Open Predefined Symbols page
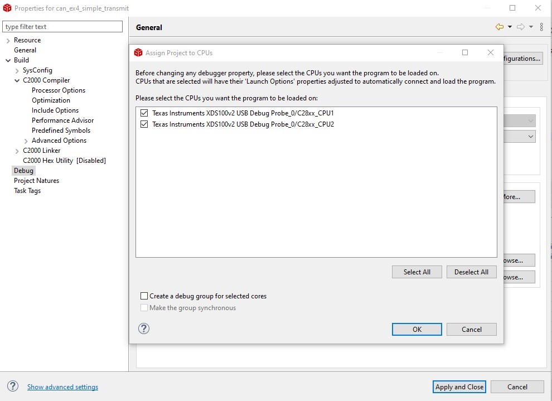Viewport: 552px width, 401px height. [x=61, y=131]
